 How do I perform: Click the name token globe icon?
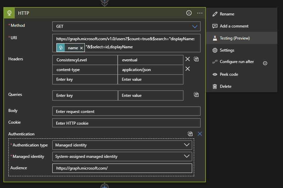click(x=61, y=48)
